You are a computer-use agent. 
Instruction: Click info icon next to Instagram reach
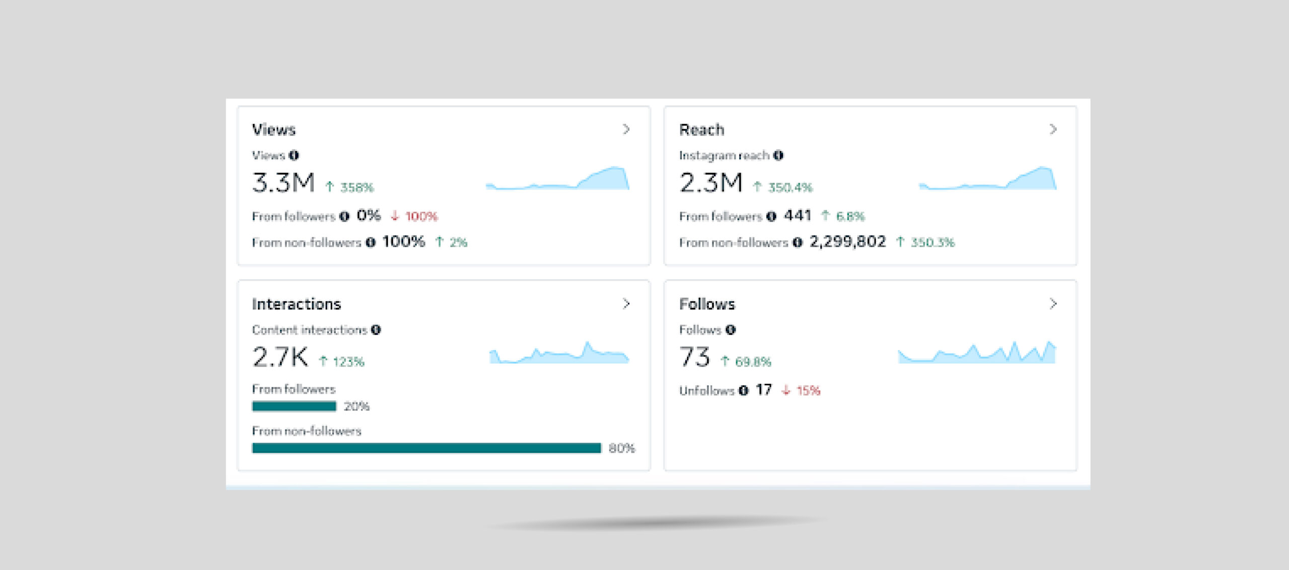click(x=778, y=155)
